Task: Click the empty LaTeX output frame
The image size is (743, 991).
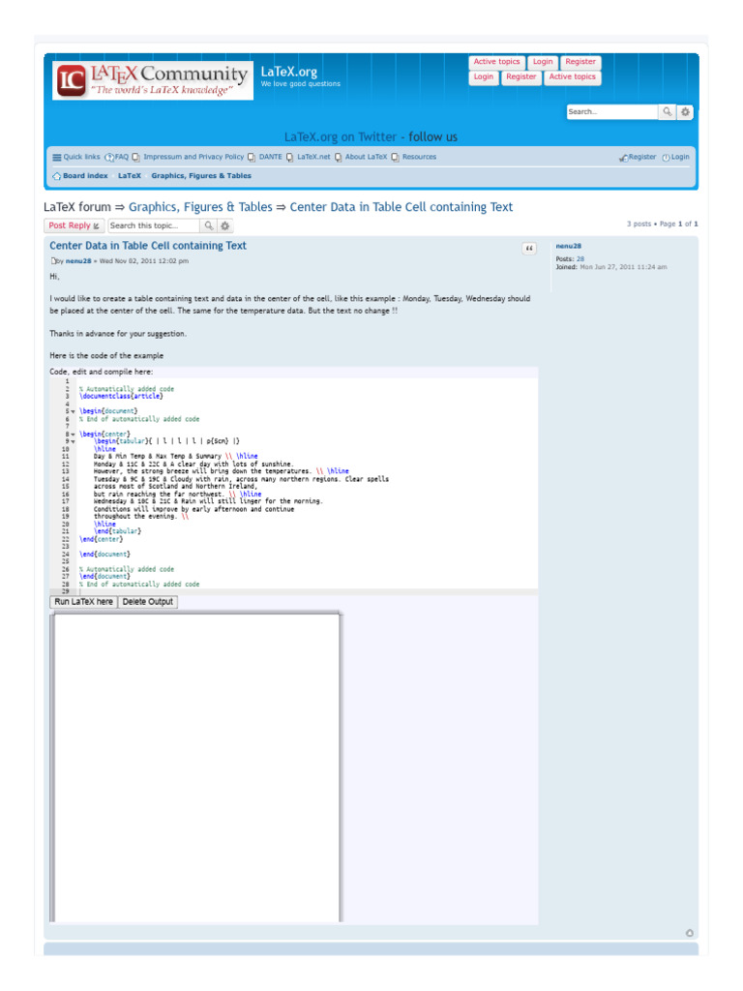Action: click(x=196, y=767)
